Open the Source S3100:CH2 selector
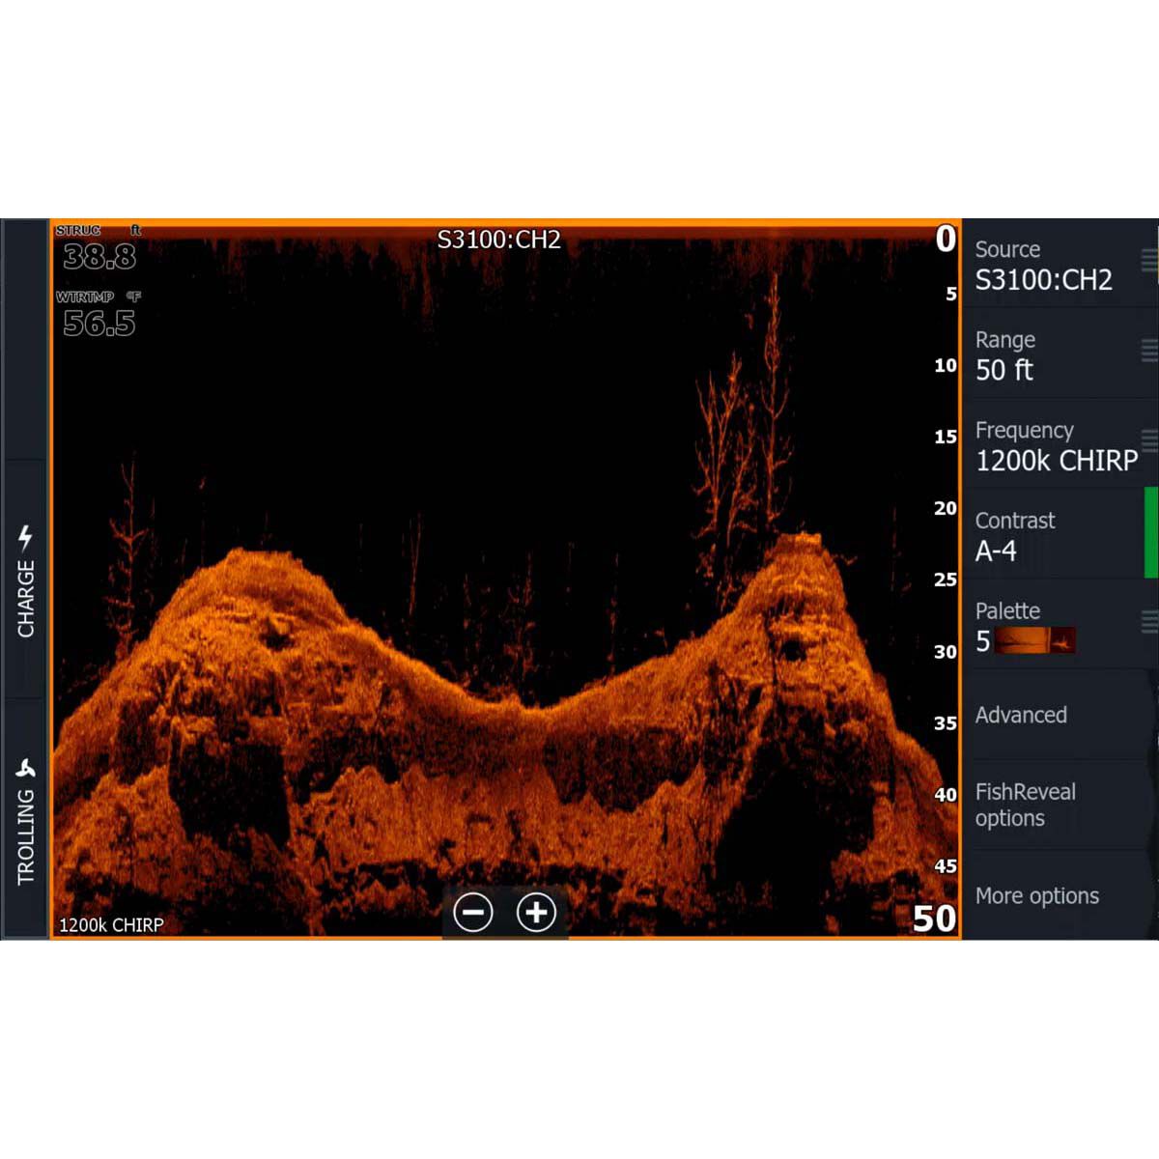 coord(1053,267)
